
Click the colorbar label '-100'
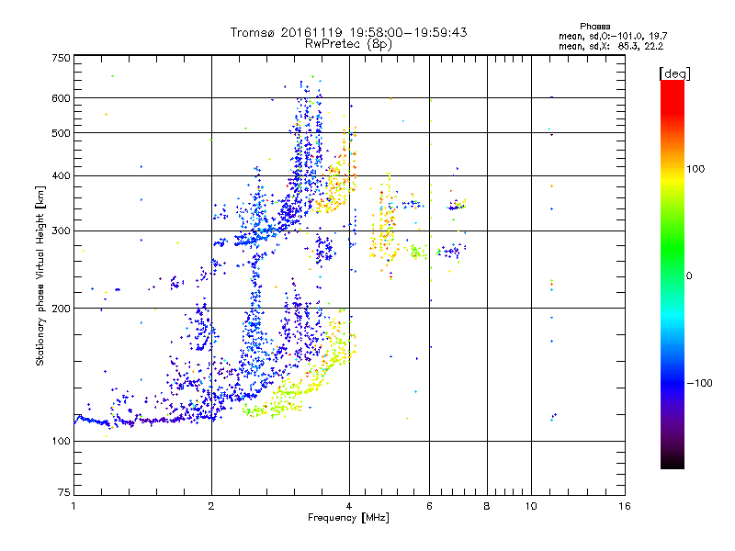[700, 383]
